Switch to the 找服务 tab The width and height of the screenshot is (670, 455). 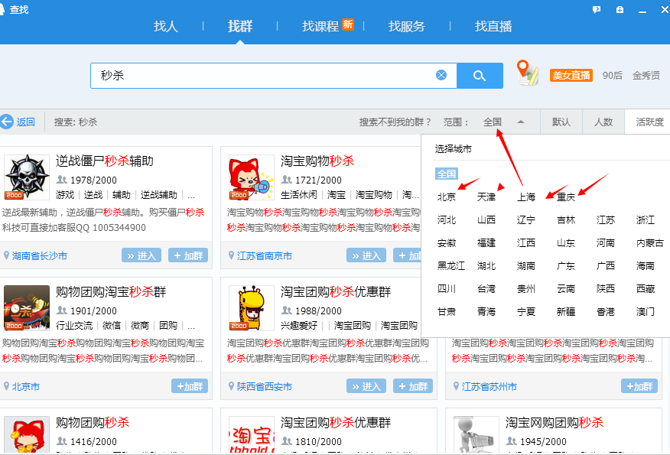pyautogui.click(x=407, y=27)
